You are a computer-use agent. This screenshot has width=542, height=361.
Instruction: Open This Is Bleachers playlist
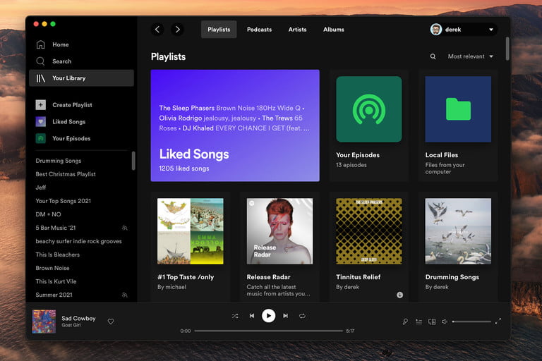[58, 255]
